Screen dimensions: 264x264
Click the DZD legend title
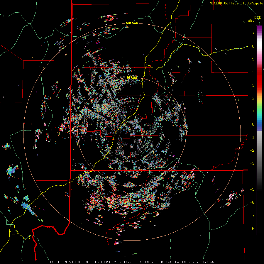click(x=258, y=18)
